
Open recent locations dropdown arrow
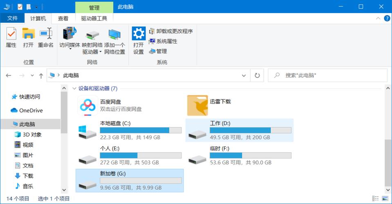(32, 75)
